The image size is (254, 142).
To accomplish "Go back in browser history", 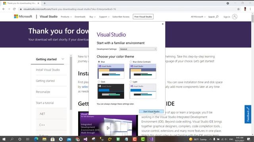I will point(4,9).
